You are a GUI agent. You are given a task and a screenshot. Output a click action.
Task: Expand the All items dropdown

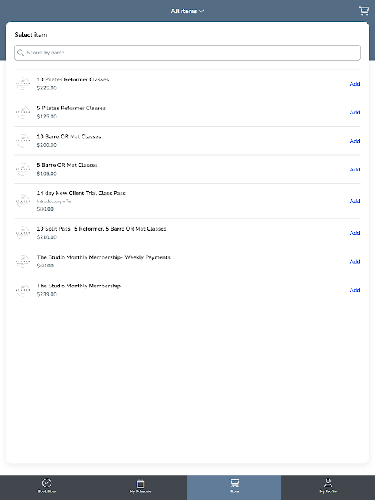click(187, 11)
